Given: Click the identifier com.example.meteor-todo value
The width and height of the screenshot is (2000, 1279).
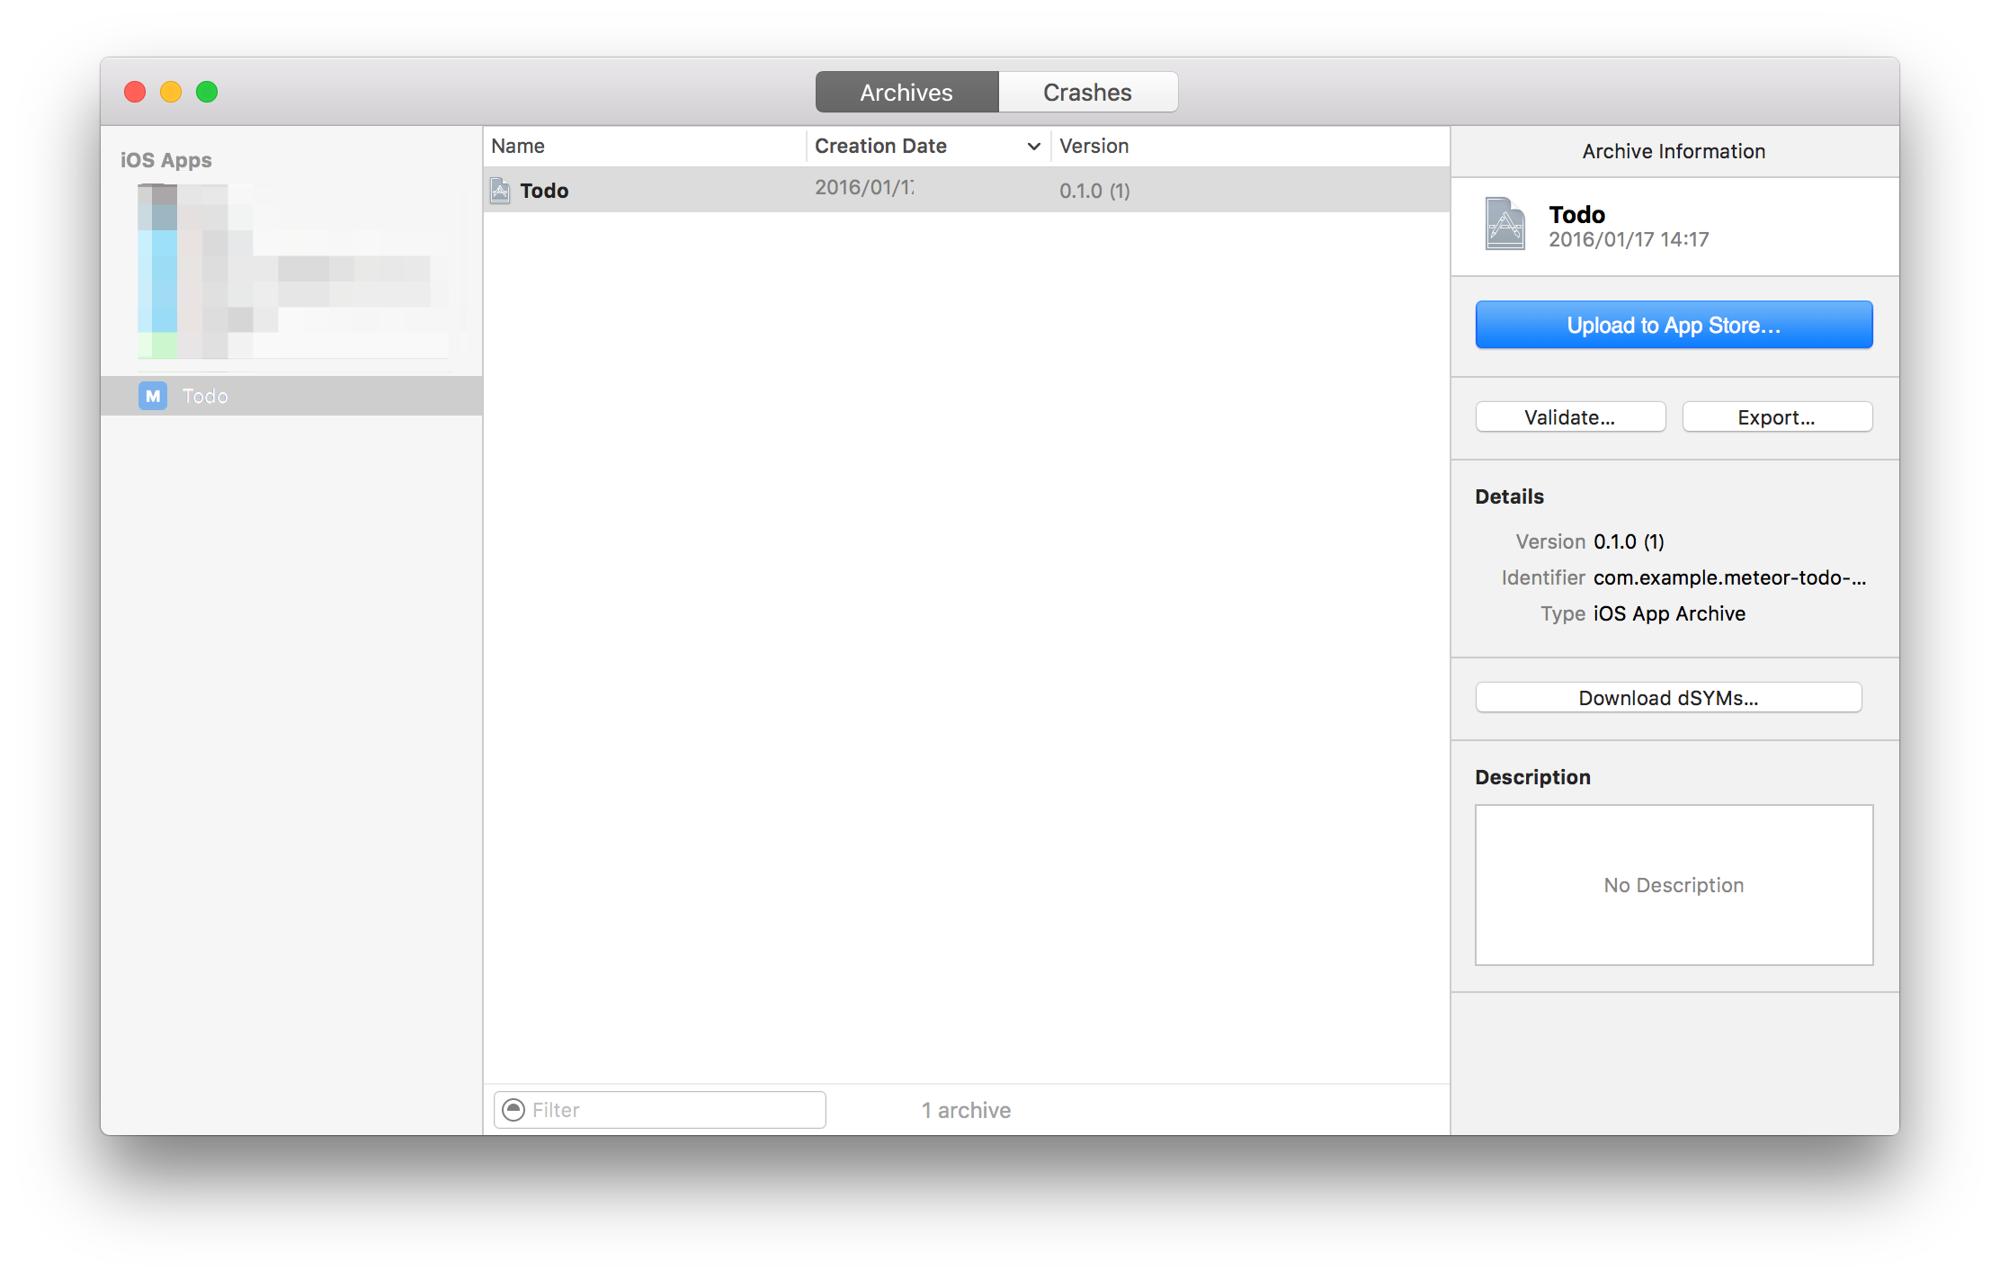Looking at the screenshot, I should 1730,577.
